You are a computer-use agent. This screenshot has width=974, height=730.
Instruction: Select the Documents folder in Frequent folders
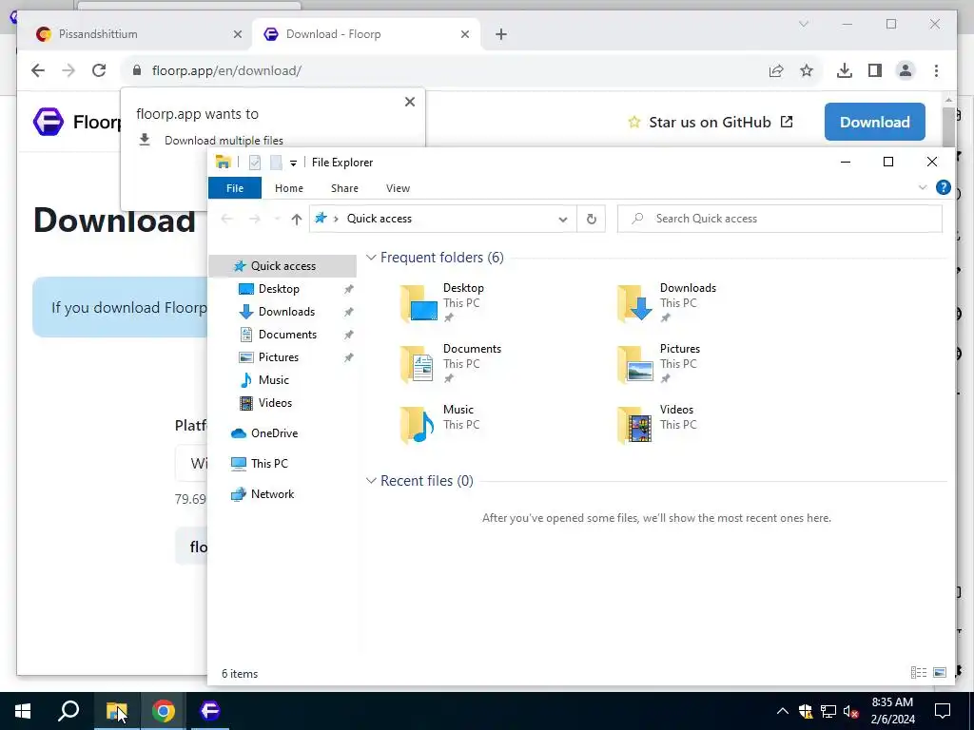(x=452, y=363)
